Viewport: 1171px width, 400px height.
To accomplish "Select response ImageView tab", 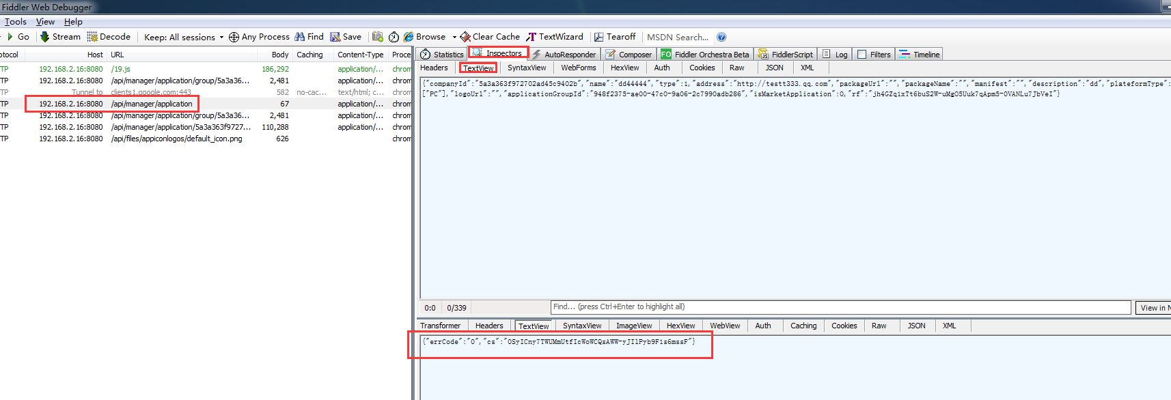I will (x=634, y=326).
